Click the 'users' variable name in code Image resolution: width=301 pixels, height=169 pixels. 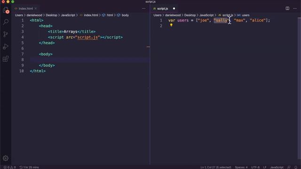pyautogui.click(x=183, y=20)
